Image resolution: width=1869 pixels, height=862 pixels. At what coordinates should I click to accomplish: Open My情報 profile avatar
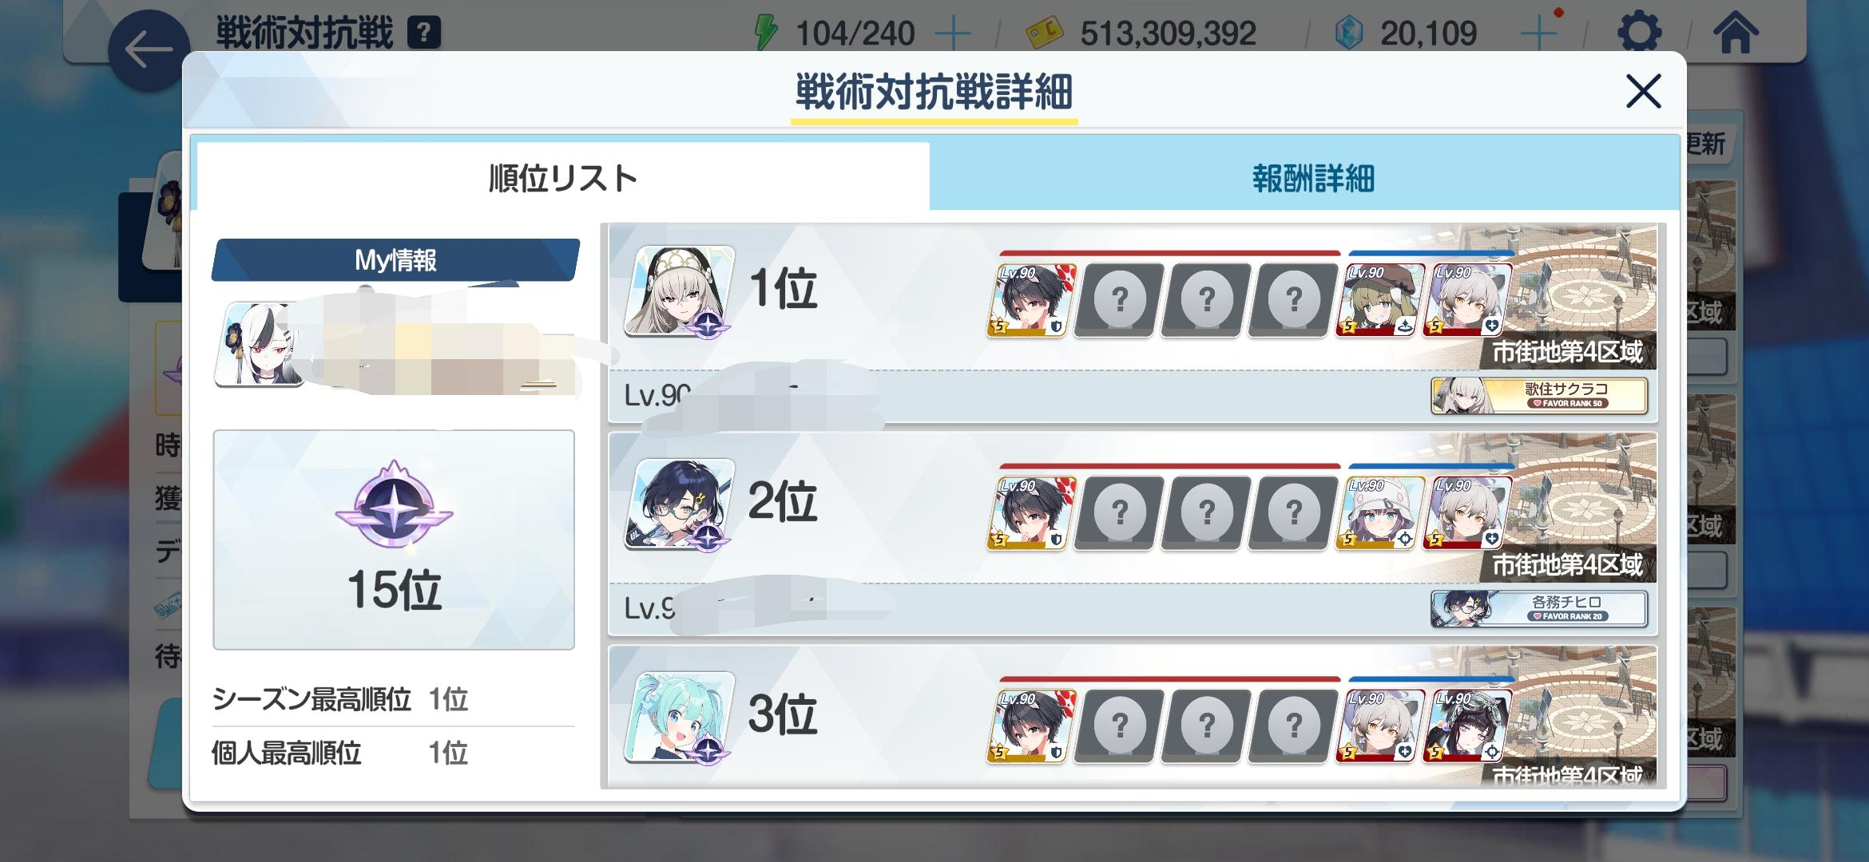(x=260, y=345)
